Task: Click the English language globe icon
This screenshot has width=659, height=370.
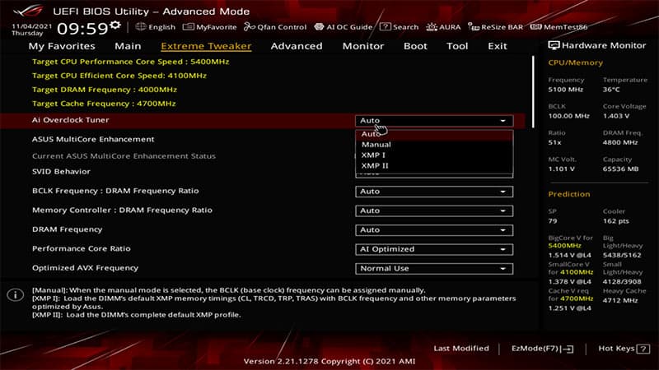Action: click(x=141, y=27)
